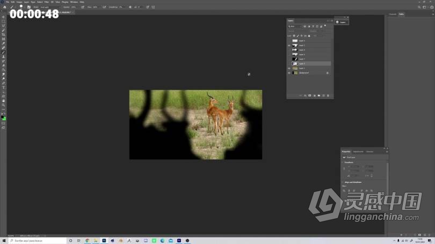The height and width of the screenshot is (244, 435).
Task: Toggle lock position
Action: (302, 36)
